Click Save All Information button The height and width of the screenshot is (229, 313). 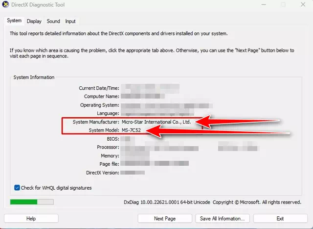(223, 218)
